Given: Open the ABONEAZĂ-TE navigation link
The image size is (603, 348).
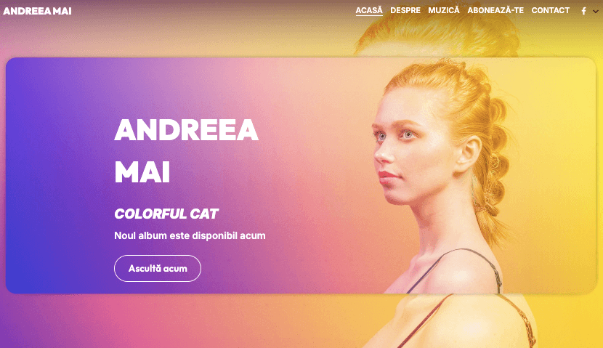Looking at the screenshot, I should (x=495, y=10).
